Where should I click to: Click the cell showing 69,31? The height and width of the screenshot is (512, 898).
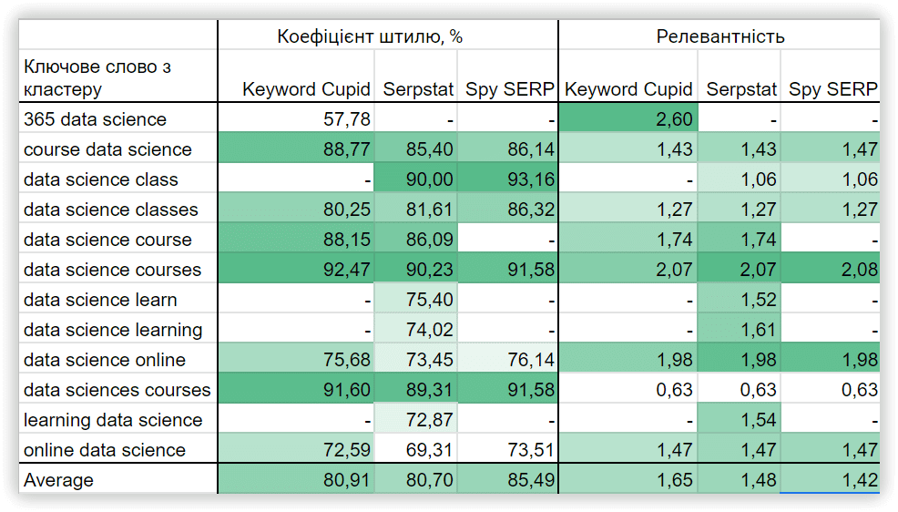tap(415, 449)
